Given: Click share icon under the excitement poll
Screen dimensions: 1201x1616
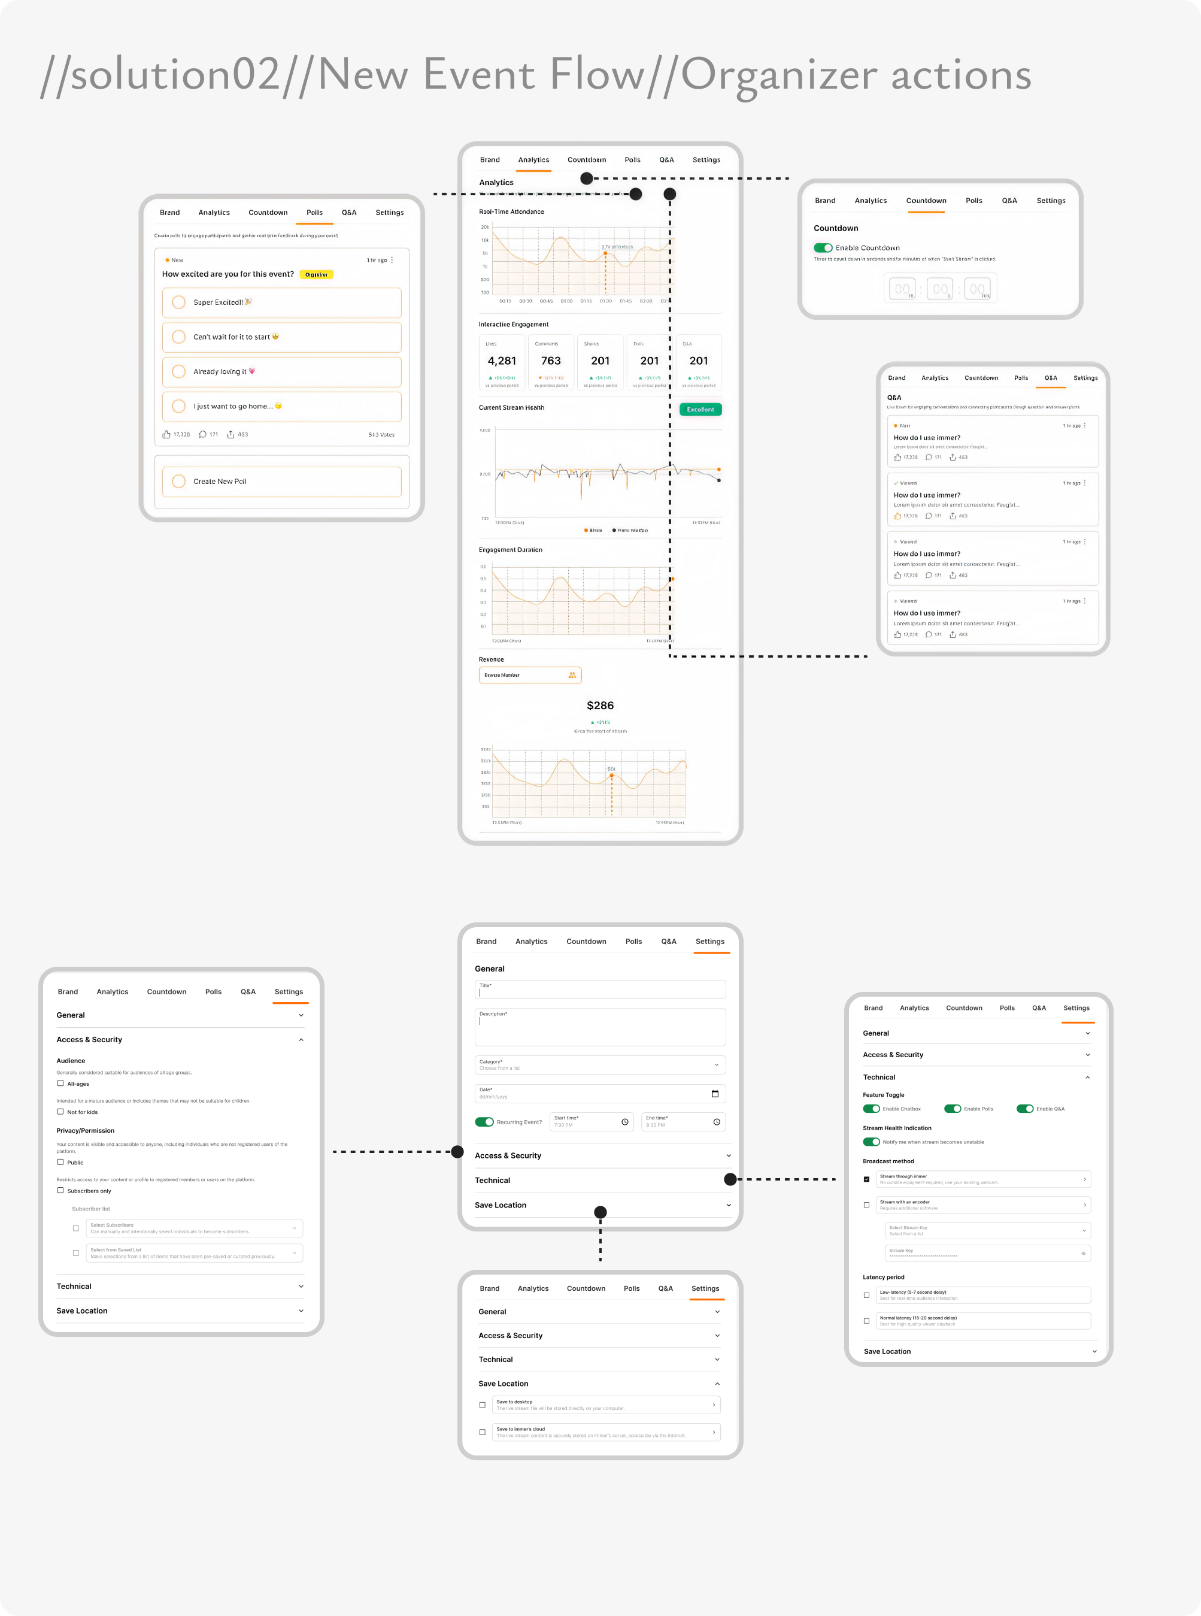Looking at the screenshot, I should coord(231,434).
